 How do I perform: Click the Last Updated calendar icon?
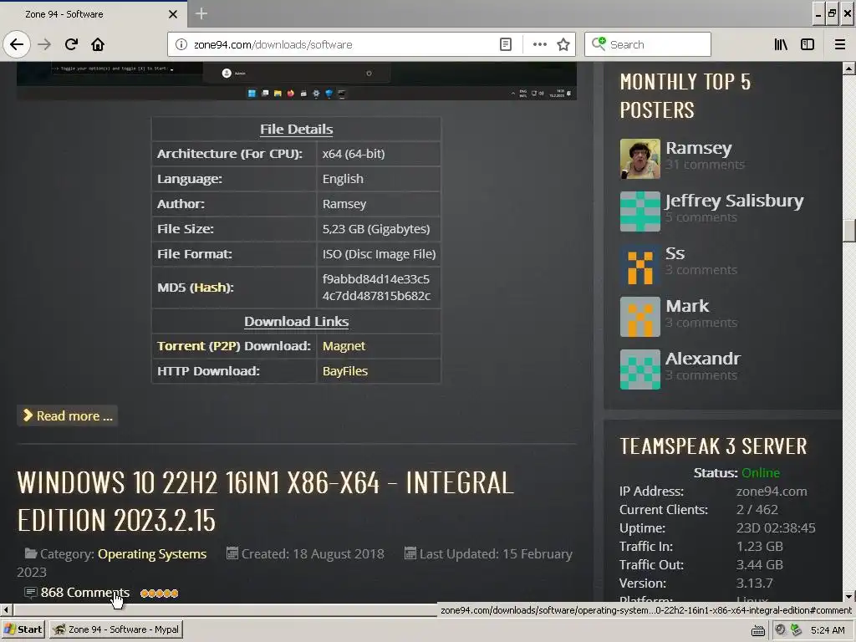tap(410, 553)
